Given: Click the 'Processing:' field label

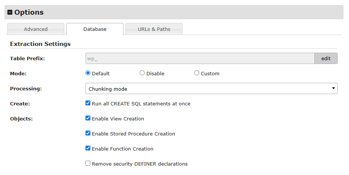Looking at the screenshot, I should tap(26, 89).
